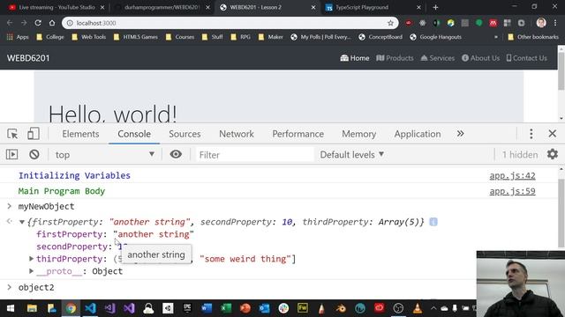This screenshot has width=565, height=317.
Task: Open a new browser tab
Action: (x=435, y=7)
